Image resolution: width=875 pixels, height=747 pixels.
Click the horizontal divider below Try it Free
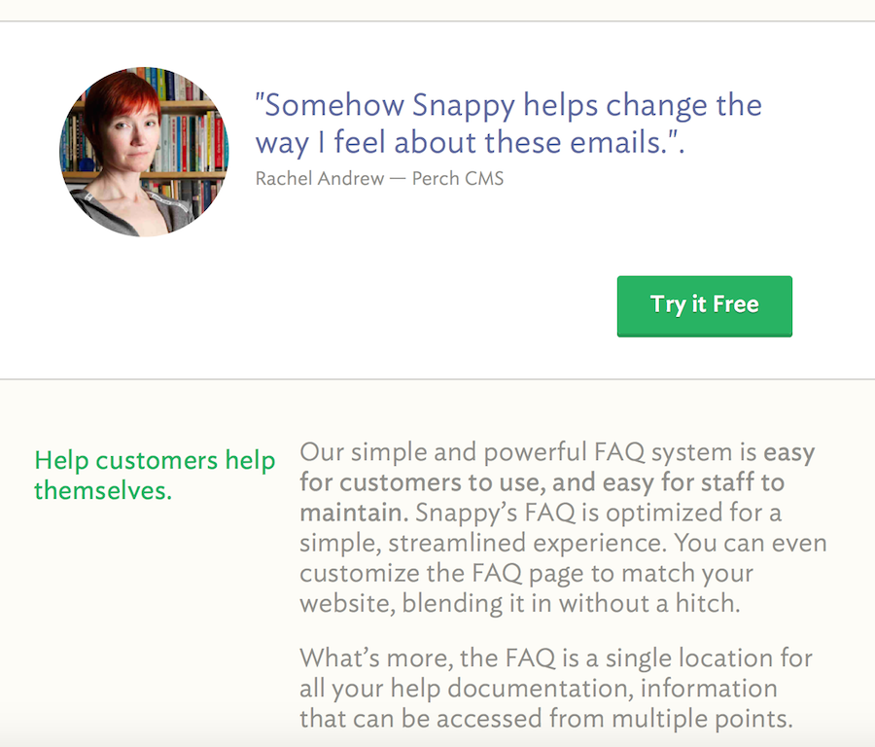(437, 379)
